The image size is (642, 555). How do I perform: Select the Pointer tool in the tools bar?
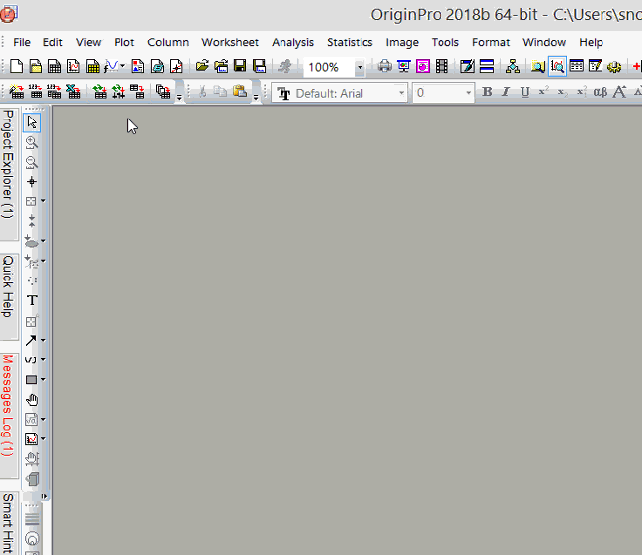(x=32, y=122)
